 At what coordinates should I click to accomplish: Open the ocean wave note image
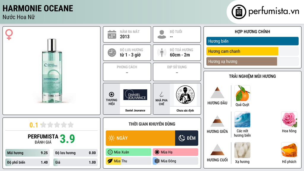[x=242, y=119]
